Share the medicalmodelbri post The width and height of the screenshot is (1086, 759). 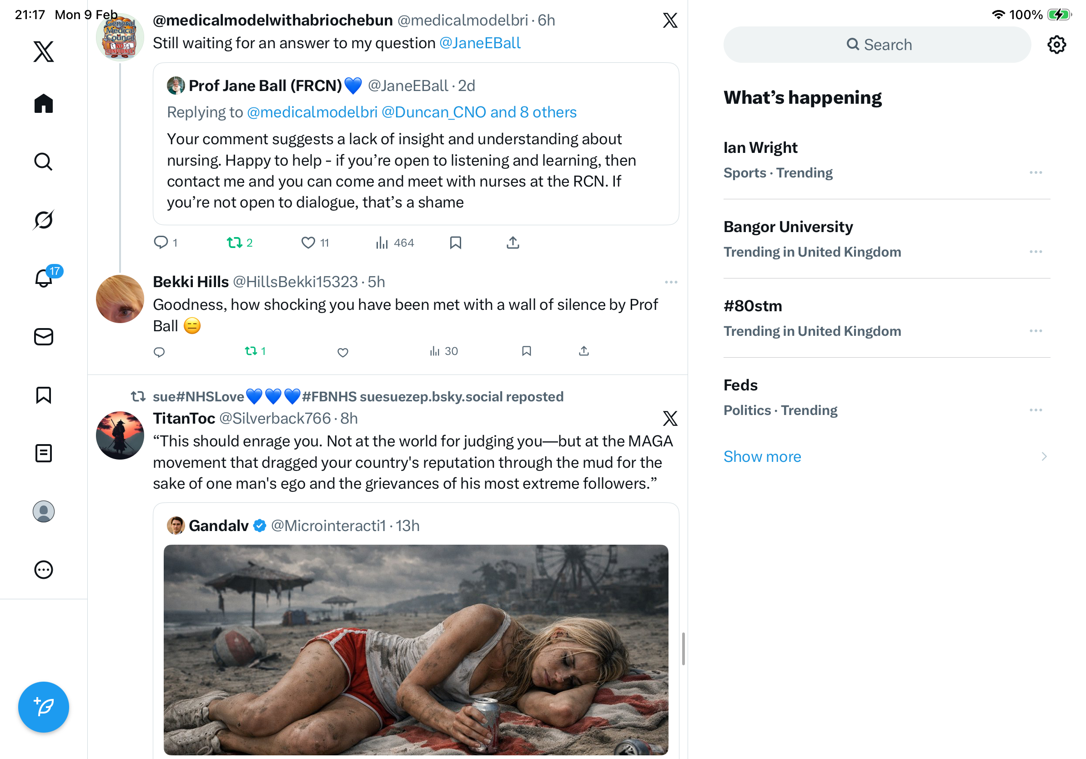[x=513, y=243]
